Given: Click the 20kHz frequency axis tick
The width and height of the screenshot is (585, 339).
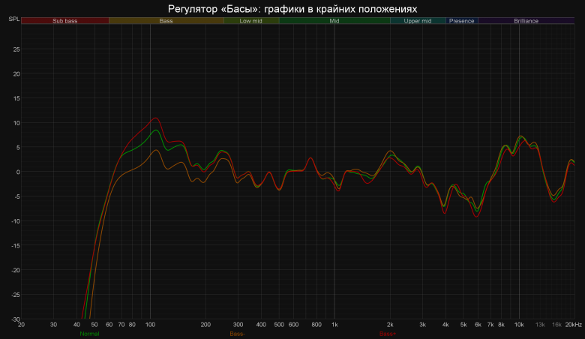Looking at the screenshot, I should click(574, 325).
